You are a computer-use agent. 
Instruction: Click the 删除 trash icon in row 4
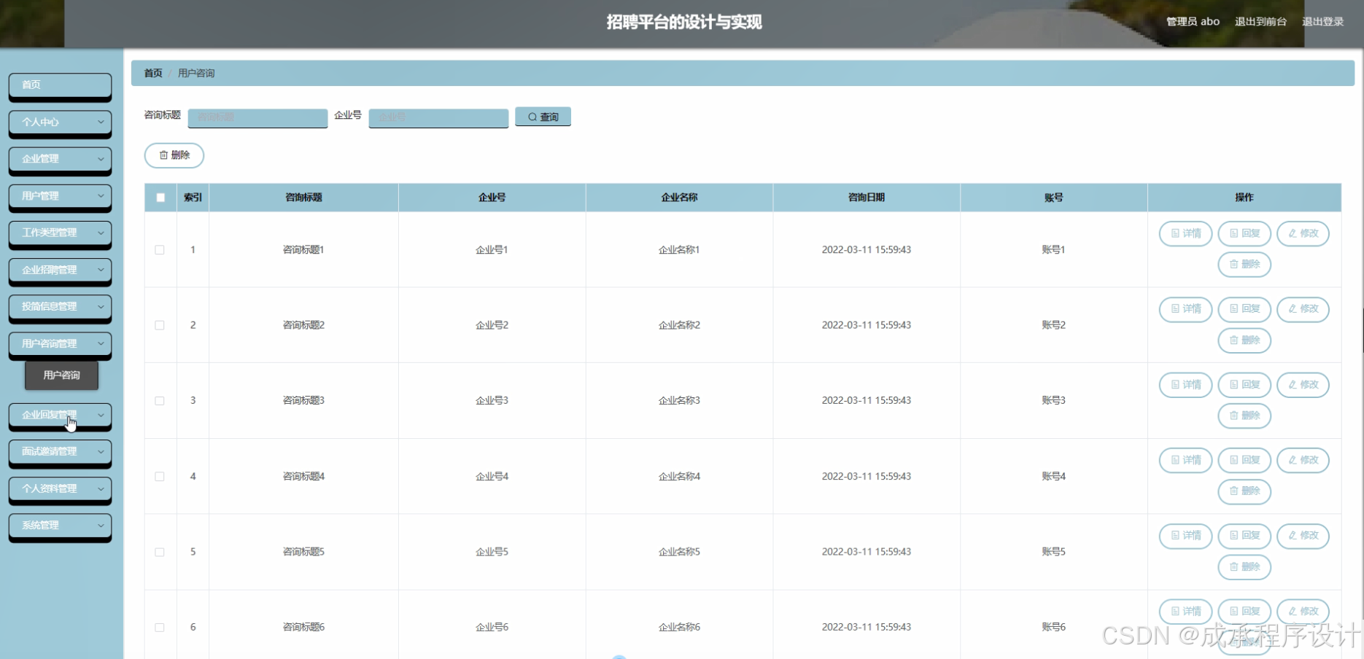1234,491
